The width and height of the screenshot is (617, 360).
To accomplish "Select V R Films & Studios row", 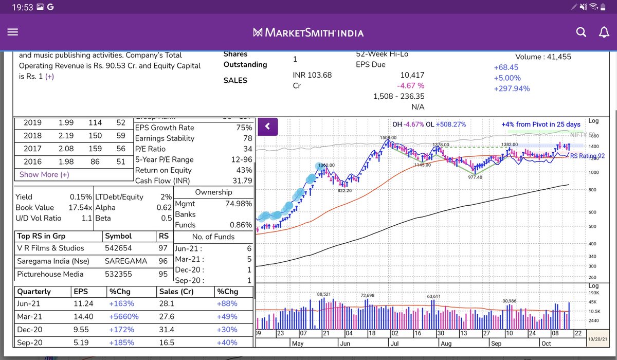I will pos(94,248).
